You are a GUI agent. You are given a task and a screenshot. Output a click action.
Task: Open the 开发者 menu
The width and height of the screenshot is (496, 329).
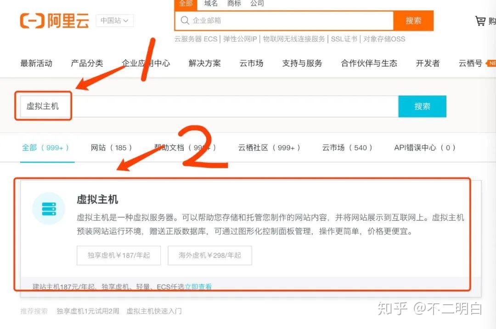428,63
